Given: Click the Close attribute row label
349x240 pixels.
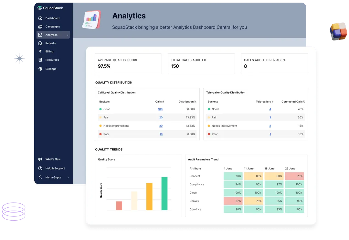Looking at the screenshot, I should coord(193,193).
